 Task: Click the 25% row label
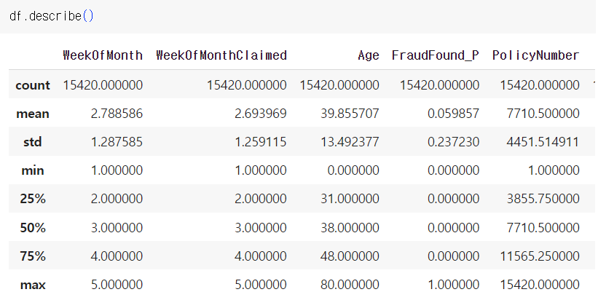click(x=33, y=199)
